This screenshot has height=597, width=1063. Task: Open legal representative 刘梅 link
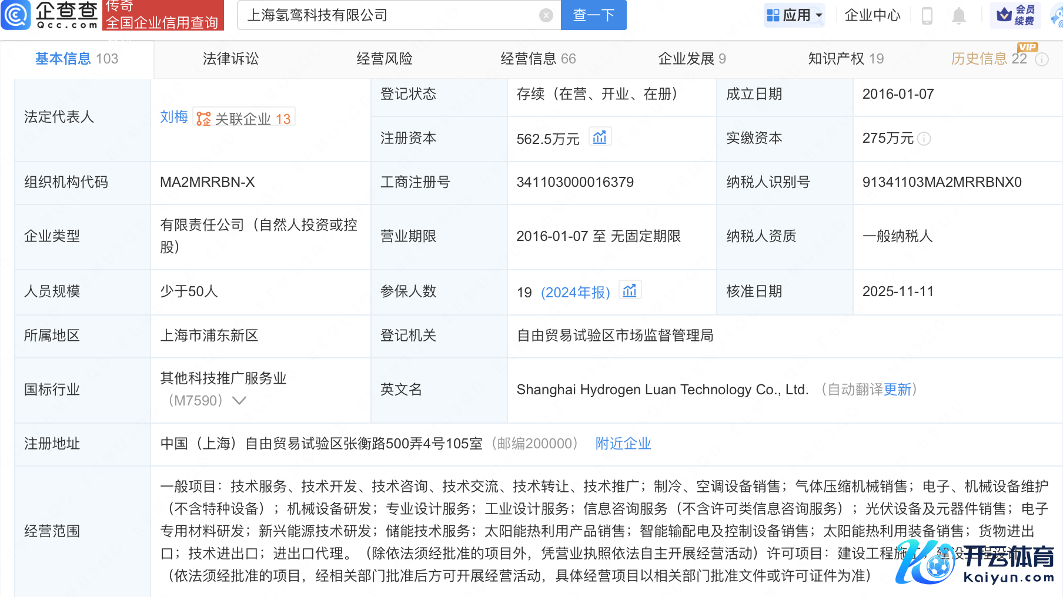(x=173, y=117)
